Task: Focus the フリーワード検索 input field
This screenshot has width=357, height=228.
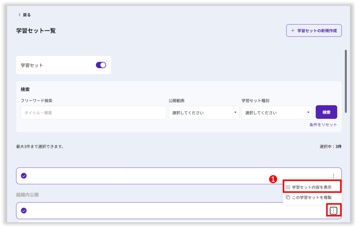Action: point(93,113)
